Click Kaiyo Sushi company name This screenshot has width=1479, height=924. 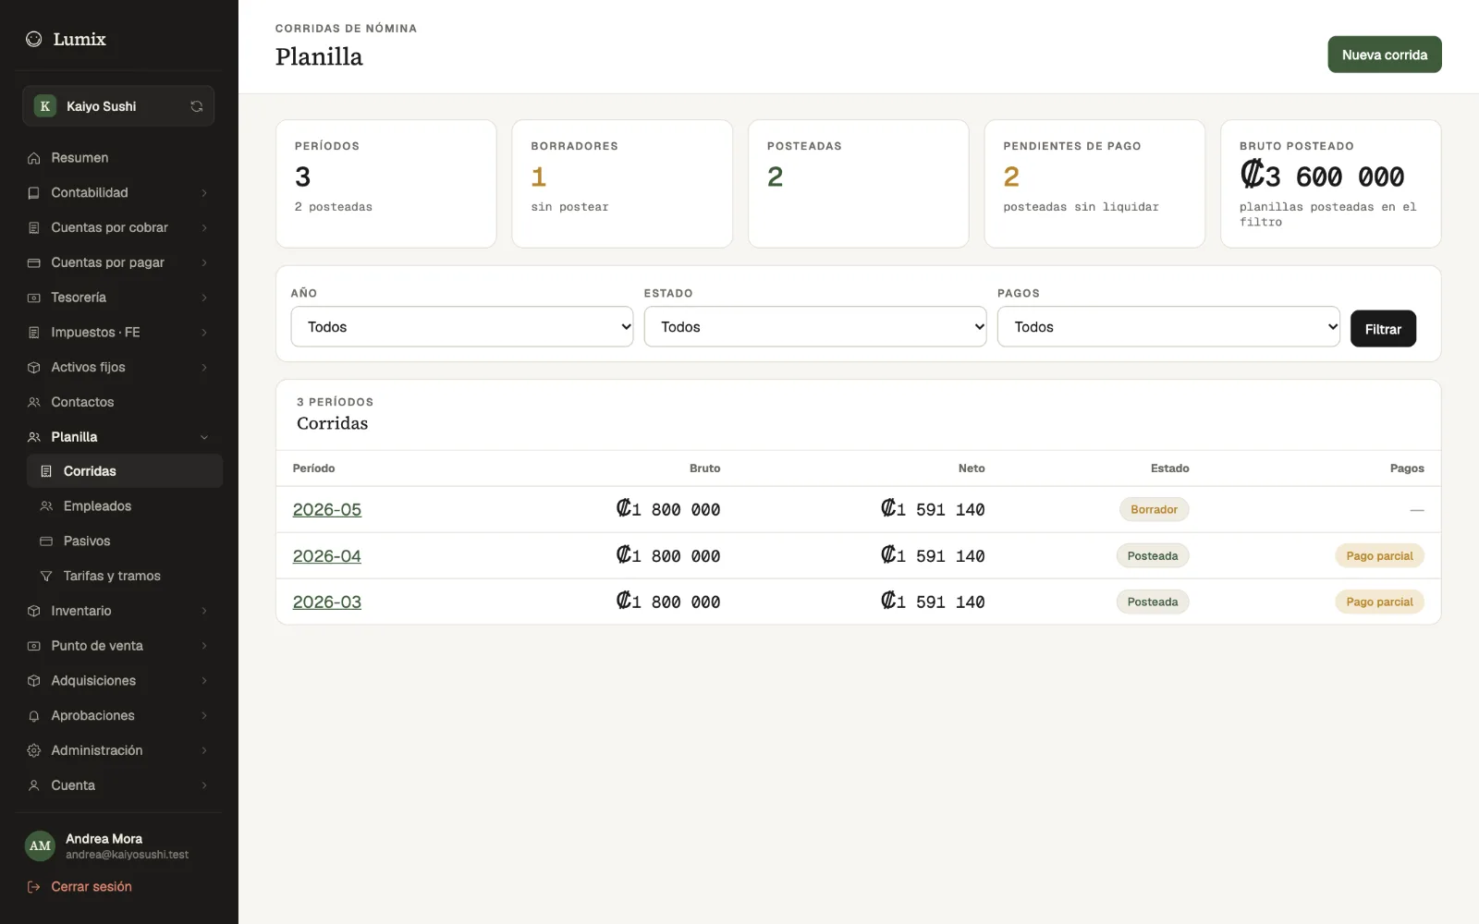(102, 106)
